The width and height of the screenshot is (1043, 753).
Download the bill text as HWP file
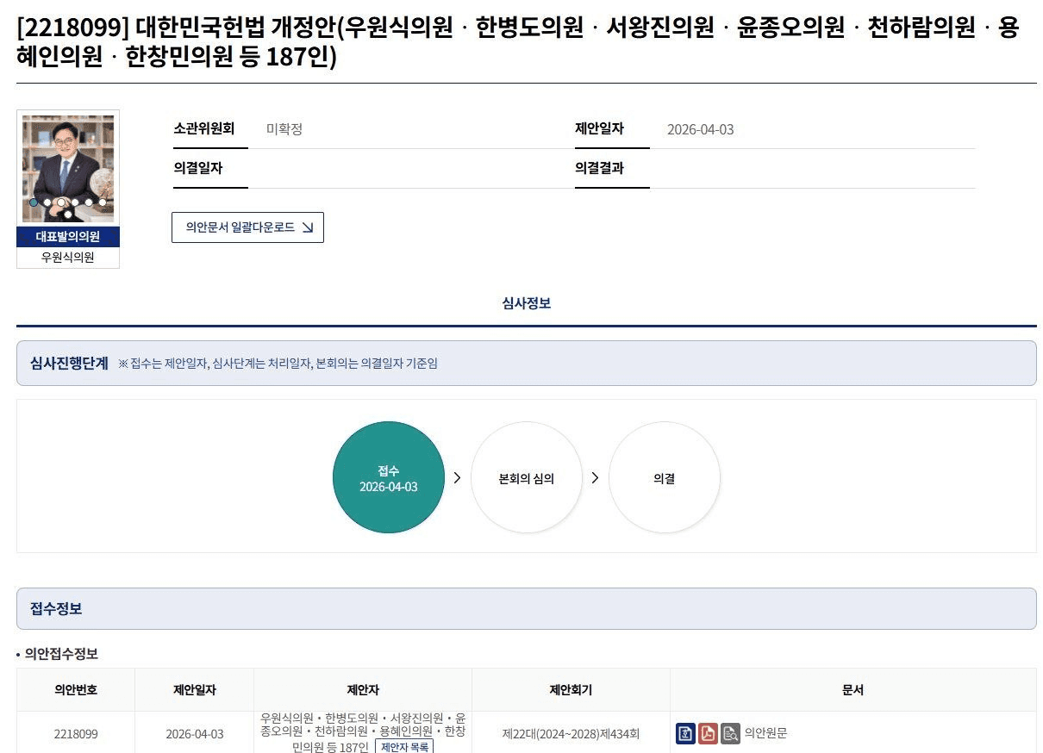tap(685, 733)
